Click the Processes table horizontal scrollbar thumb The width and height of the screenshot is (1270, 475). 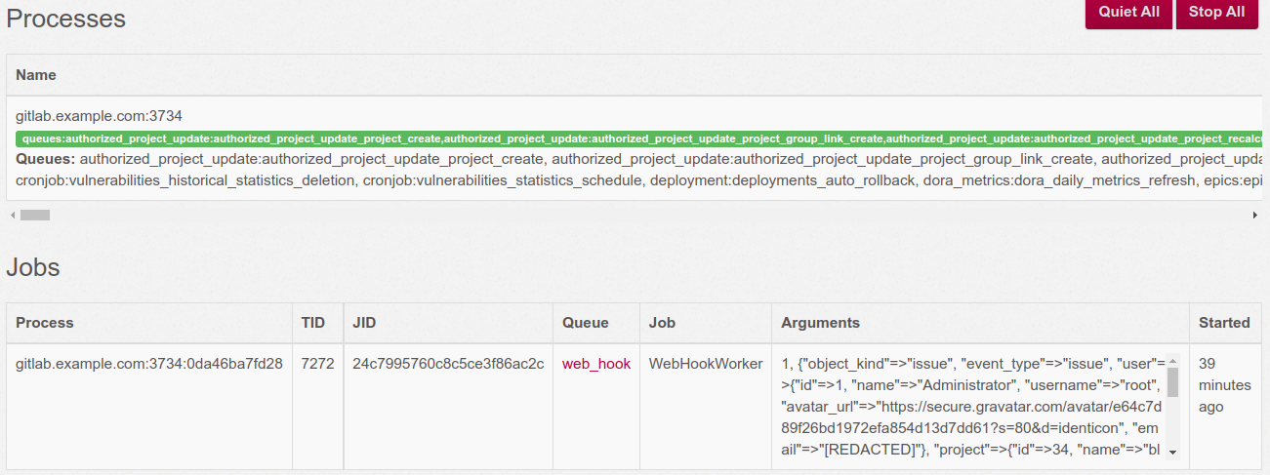point(35,215)
